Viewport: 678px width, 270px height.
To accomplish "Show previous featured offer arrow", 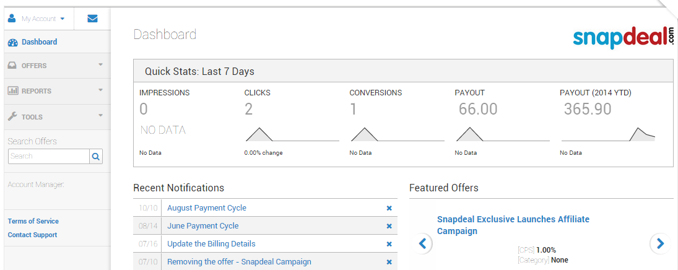I will [423, 243].
